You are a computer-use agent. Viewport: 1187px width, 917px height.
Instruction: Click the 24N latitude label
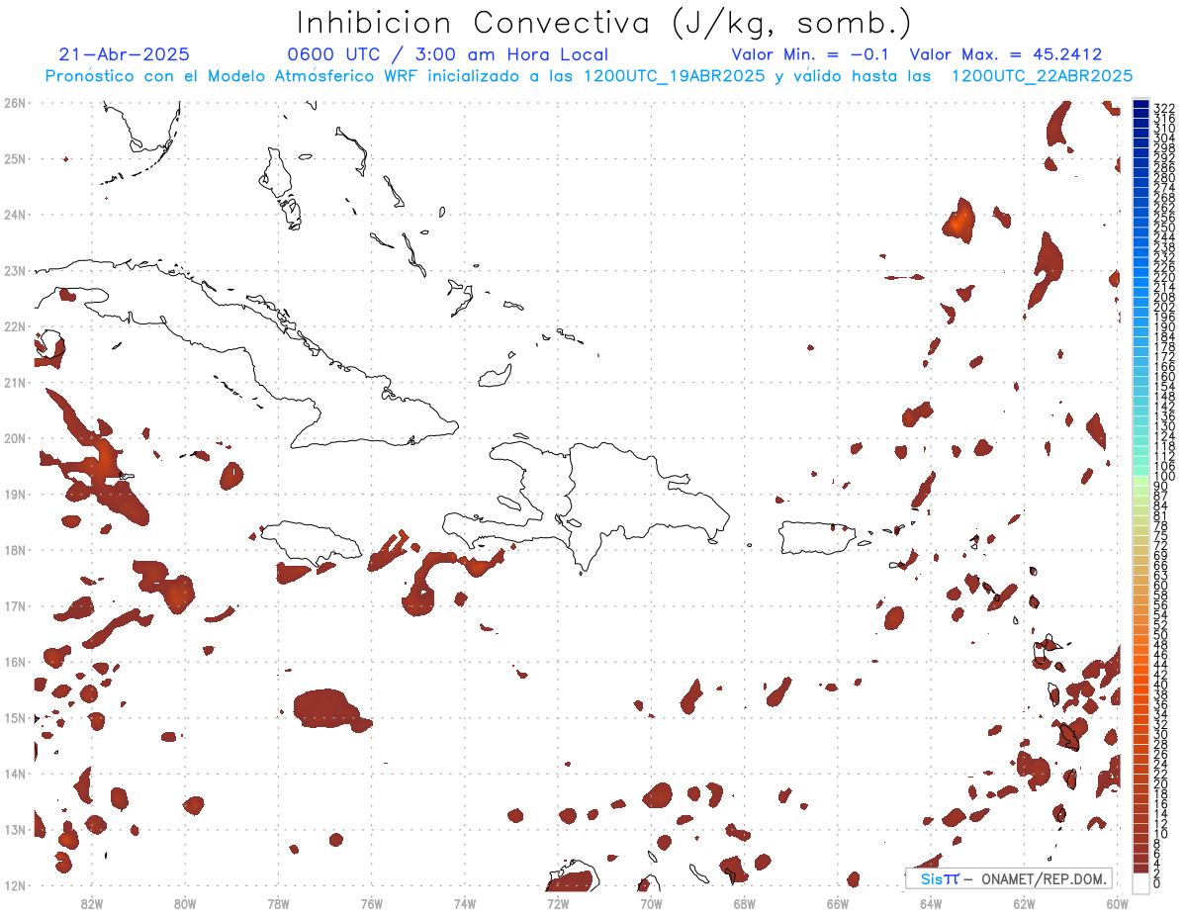click(15, 214)
